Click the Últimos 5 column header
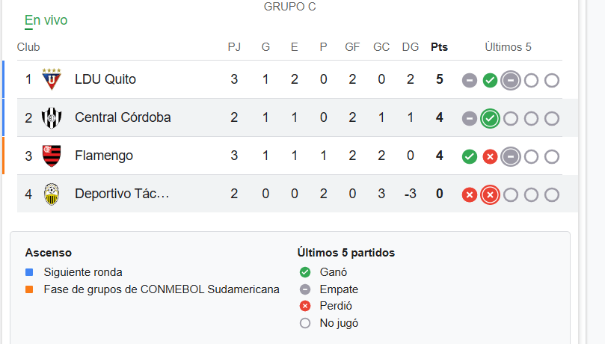Viewport: 605px width, 344px height. (508, 47)
